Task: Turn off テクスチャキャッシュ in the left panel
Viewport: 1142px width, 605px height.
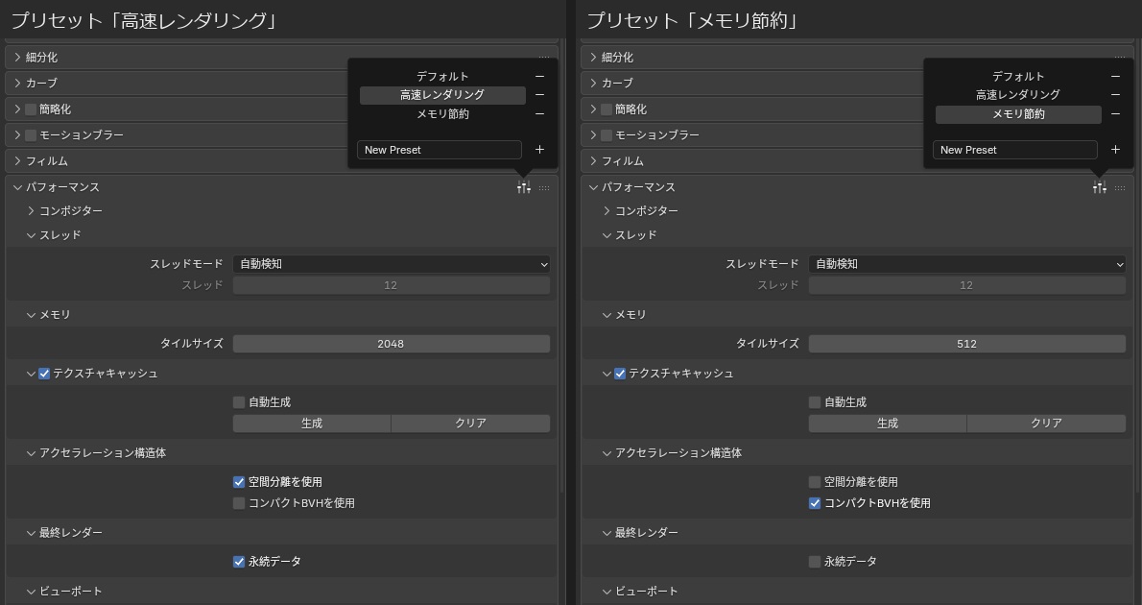Action: (44, 374)
